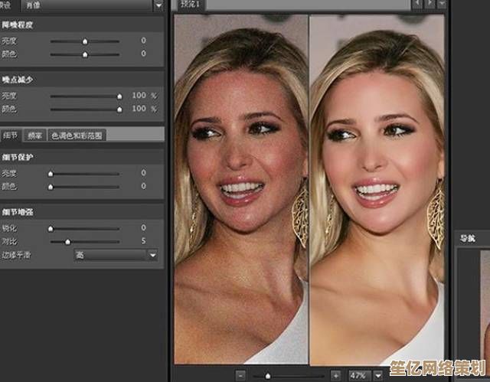Click the 细节保护 颜色 slider handle
The image size is (490, 382).
[x=51, y=186]
